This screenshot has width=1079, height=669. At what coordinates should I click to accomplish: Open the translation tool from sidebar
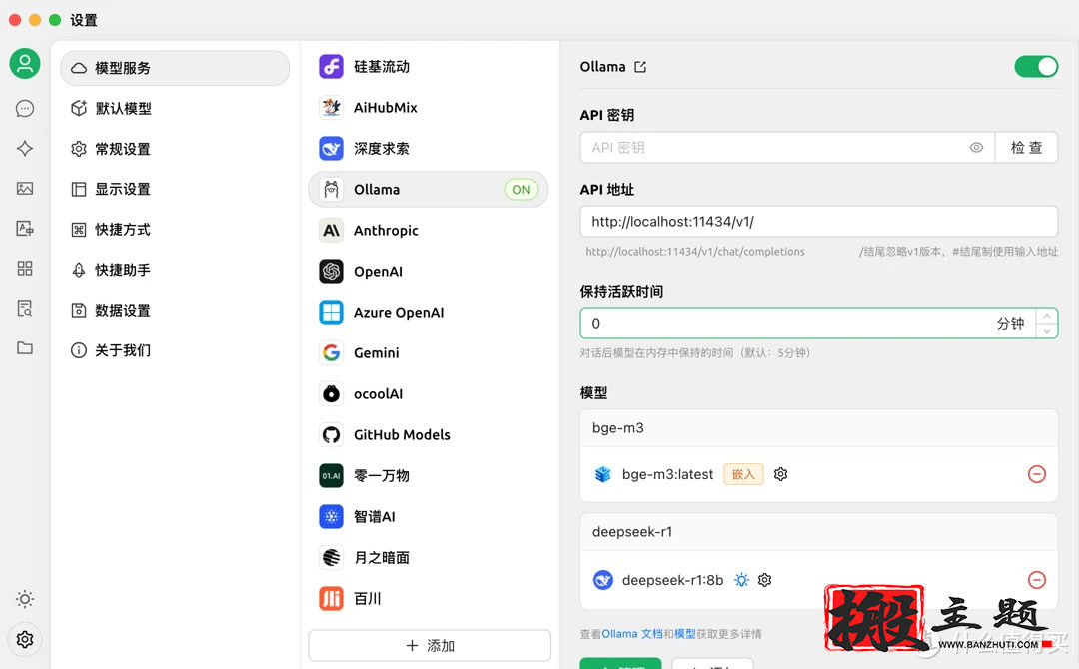click(24, 228)
